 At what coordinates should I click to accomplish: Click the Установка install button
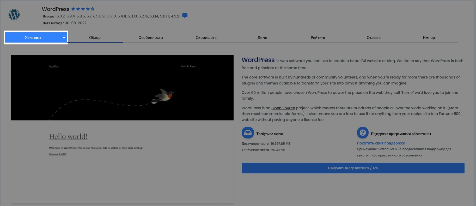[x=33, y=38]
